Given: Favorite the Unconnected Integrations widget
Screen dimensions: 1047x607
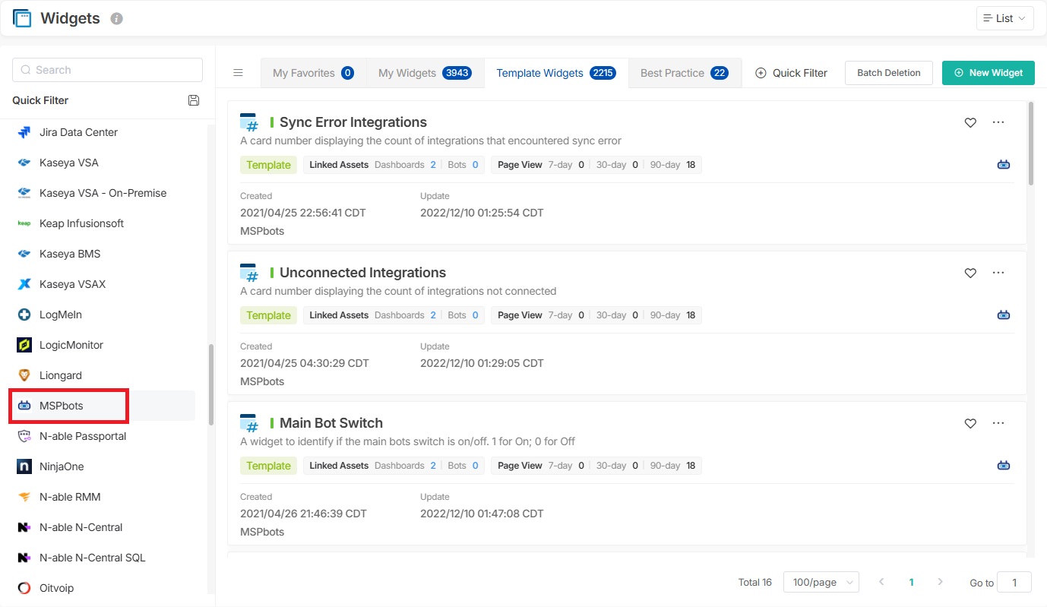Looking at the screenshot, I should tap(970, 273).
